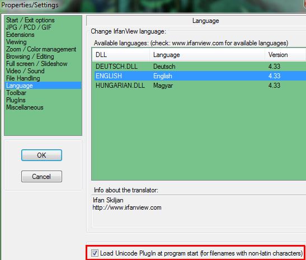306x260 pixels.
Task: Open Browsing / Editing settings
Action: click(x=30, y=56)
